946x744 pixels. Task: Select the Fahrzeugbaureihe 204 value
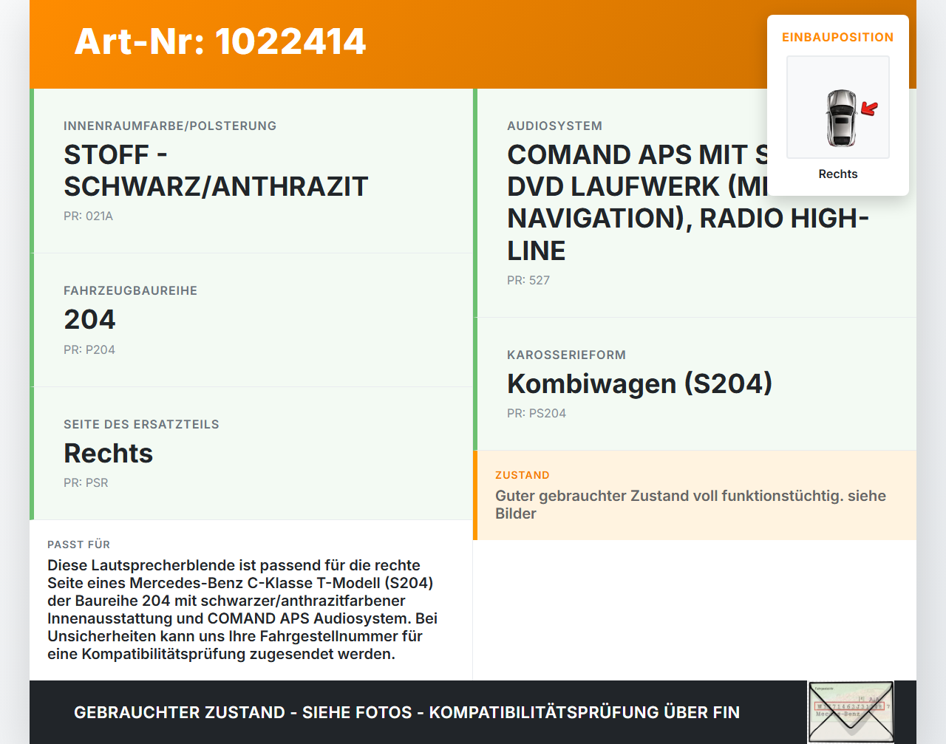coord(90,320)
